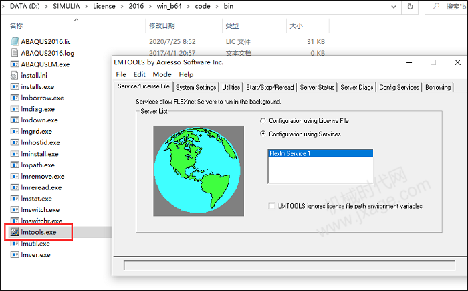
Task: Click the lmborrow.exe file icon
Action: point(15,98)
